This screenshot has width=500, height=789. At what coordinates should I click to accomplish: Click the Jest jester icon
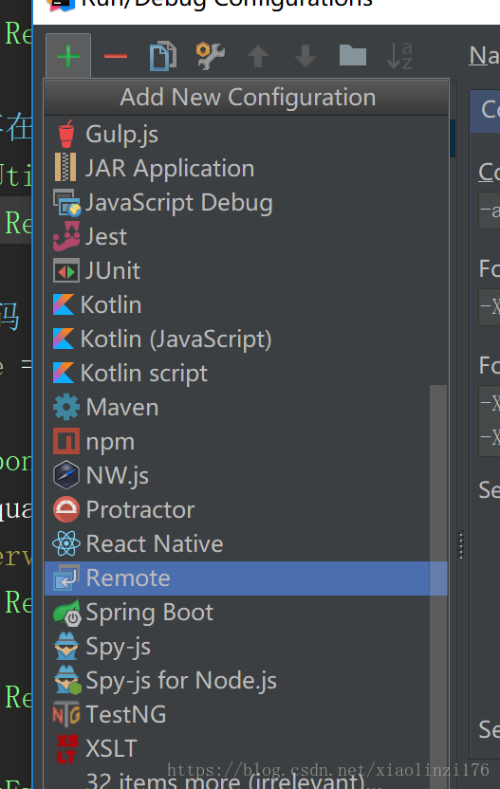pos(66,236)
